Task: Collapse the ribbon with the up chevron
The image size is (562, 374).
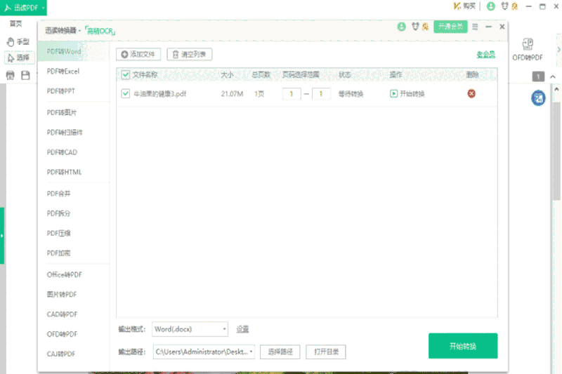Action: [553, 76]
